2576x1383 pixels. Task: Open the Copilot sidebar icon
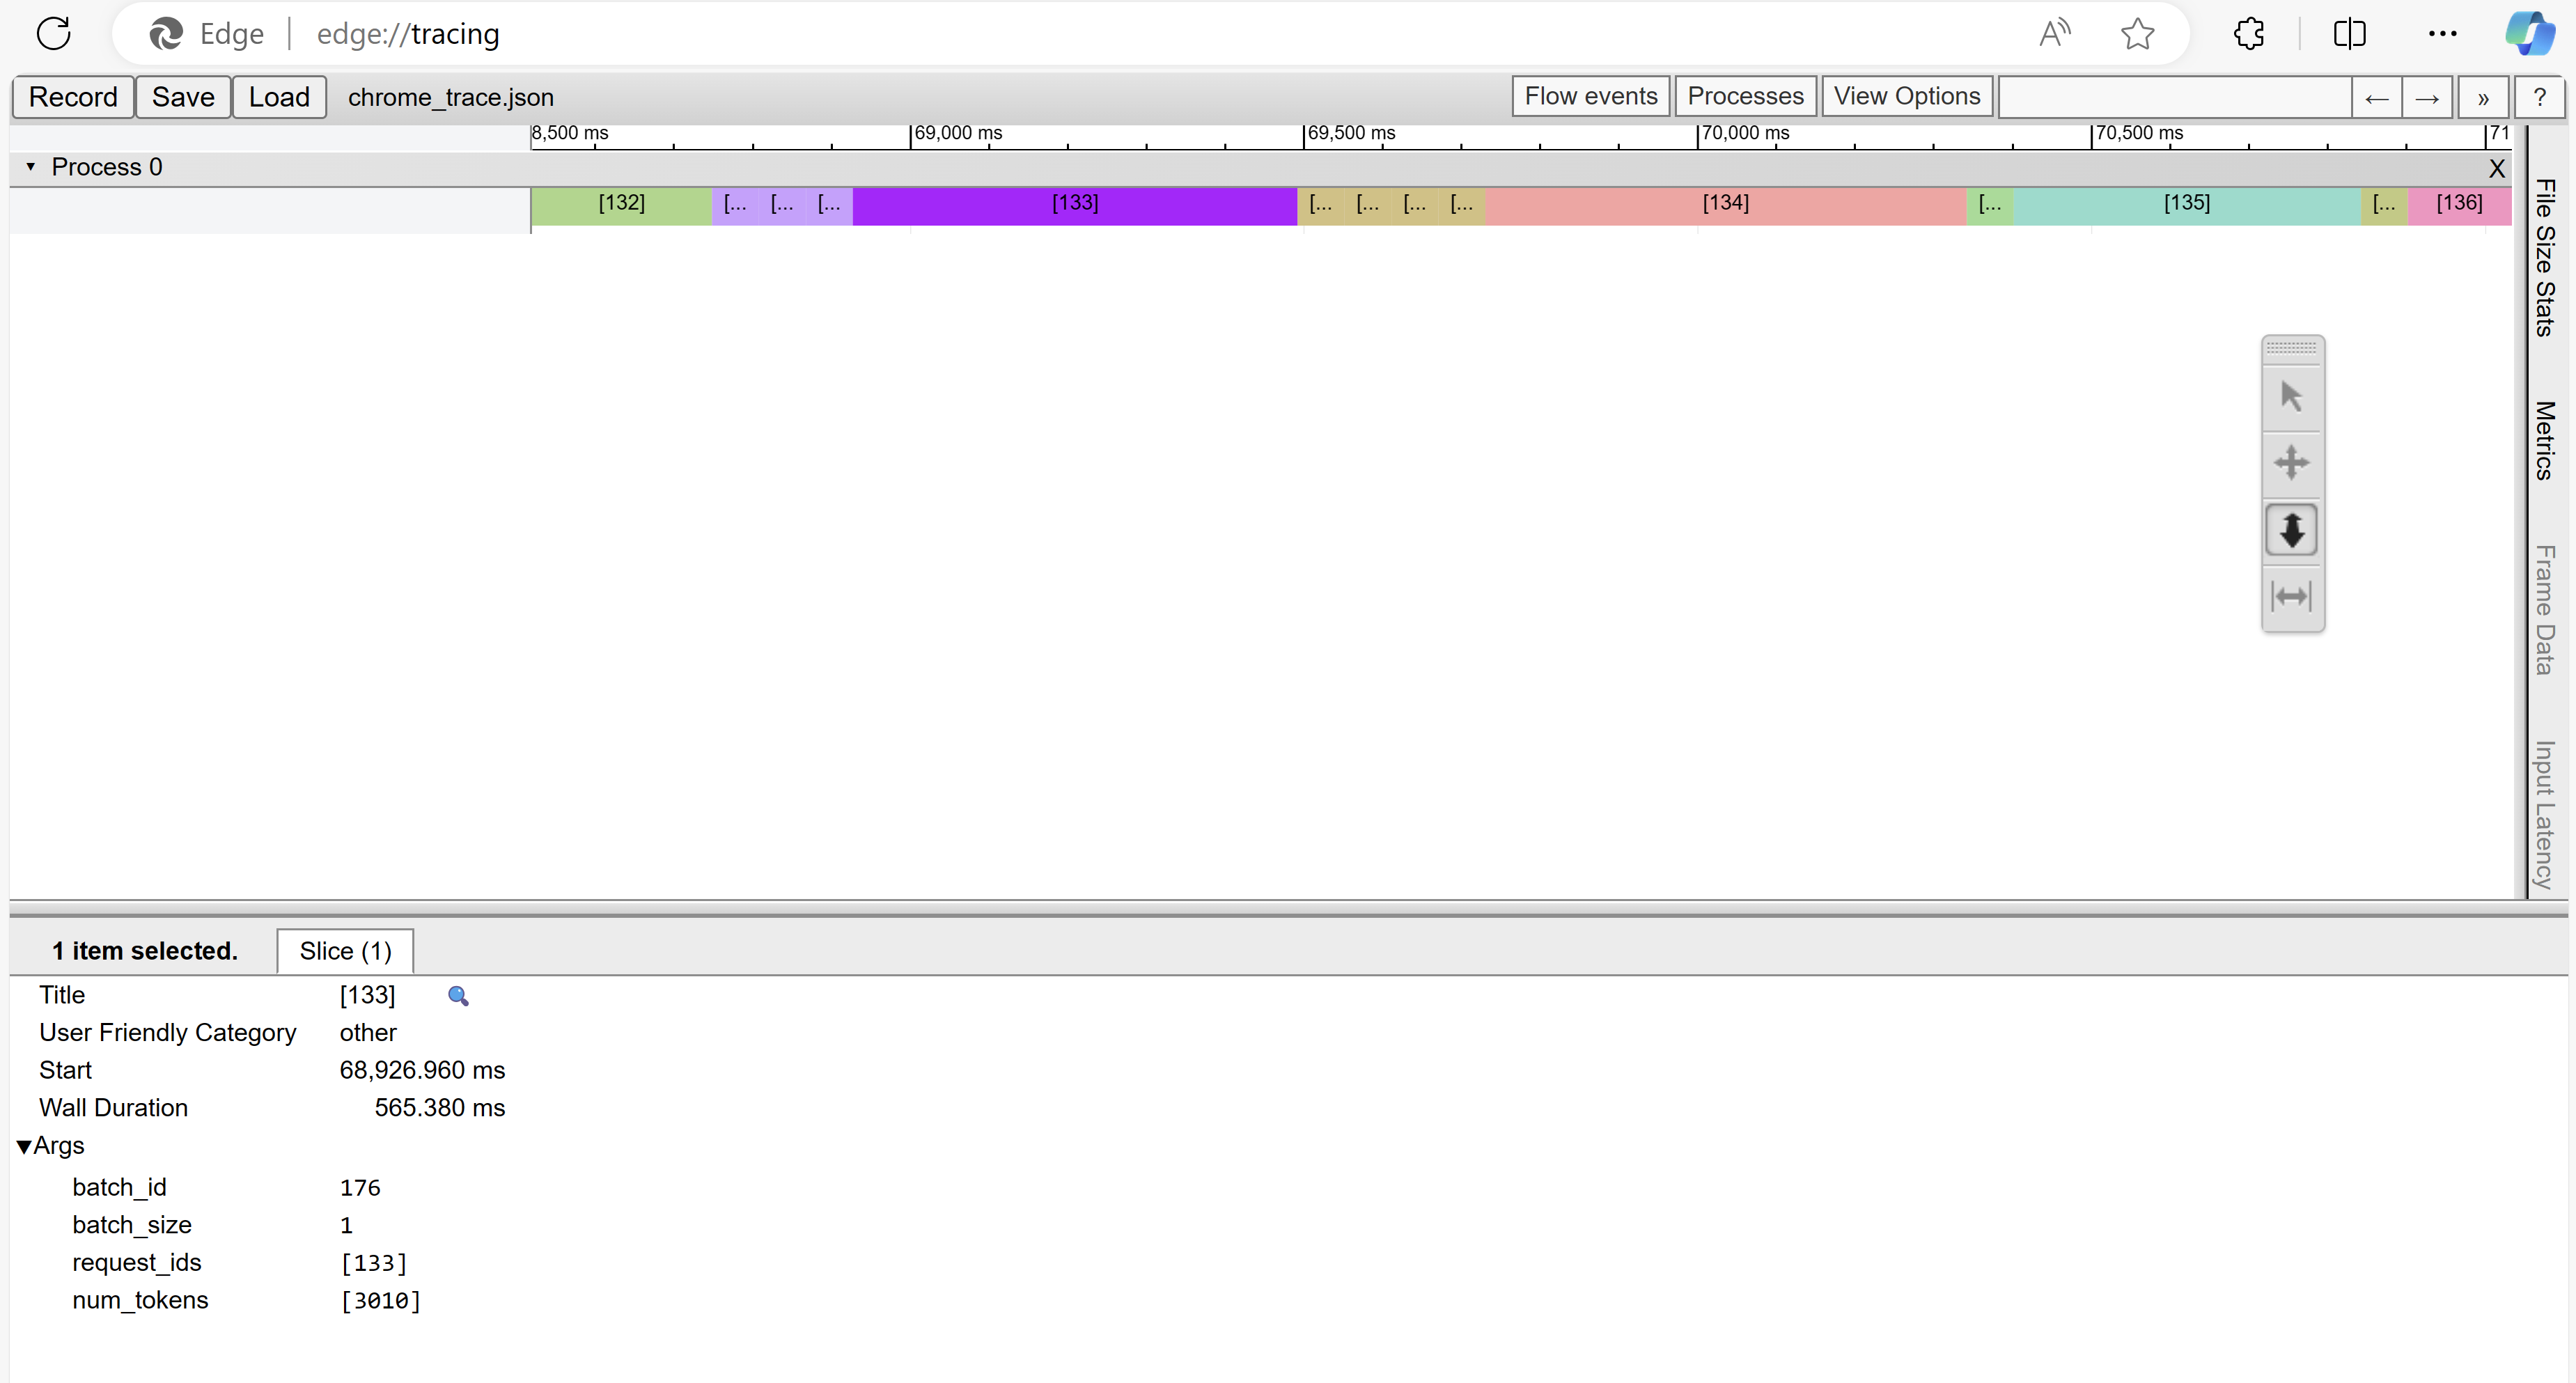2529,34
